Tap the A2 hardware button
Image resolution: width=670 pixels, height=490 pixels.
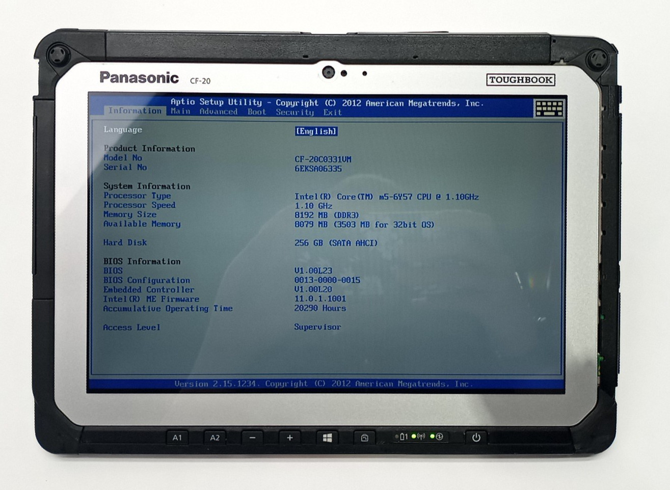[x=215, y=438]
